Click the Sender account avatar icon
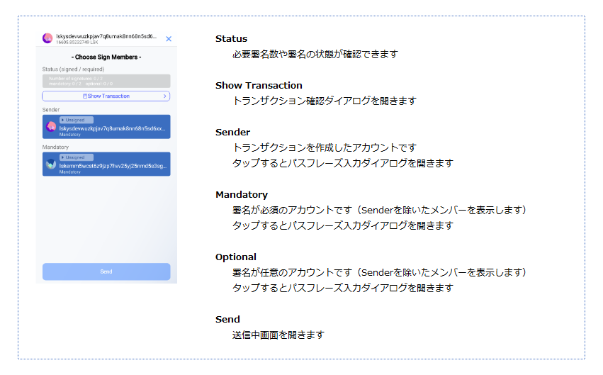Viewport: 603px width, 375px height. coord(51,127)
